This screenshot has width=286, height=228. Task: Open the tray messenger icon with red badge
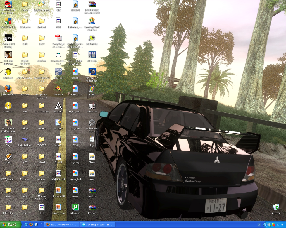(273, 225)
